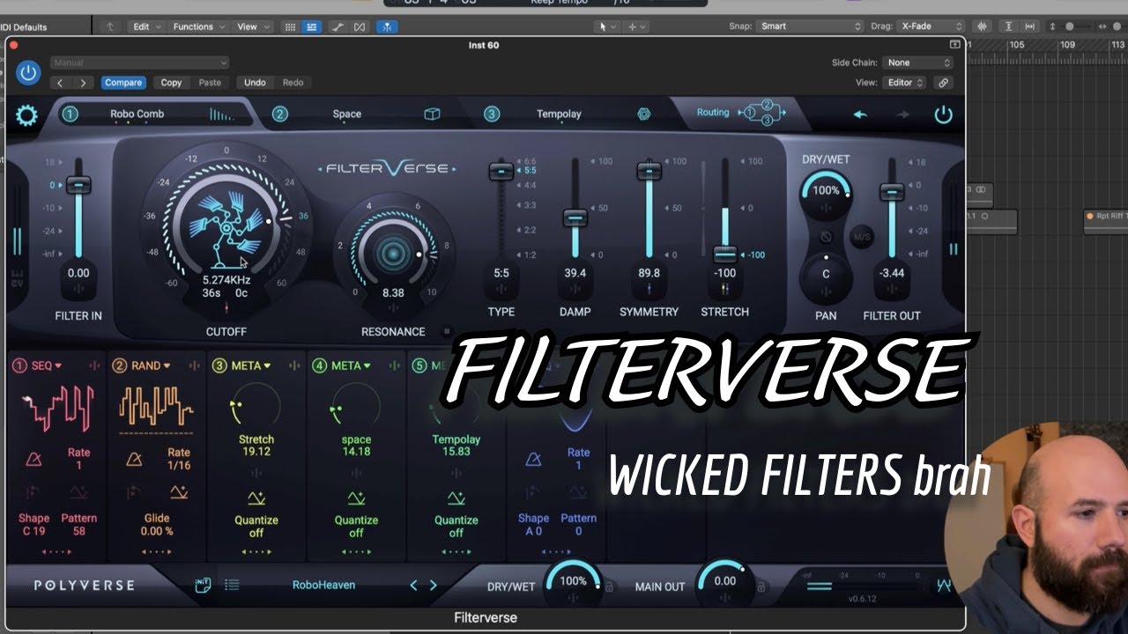This screenshot has height=634, width=1128.
Task: Open the Drag X-Fade dropdown
Action: click(x=932, y=26)
